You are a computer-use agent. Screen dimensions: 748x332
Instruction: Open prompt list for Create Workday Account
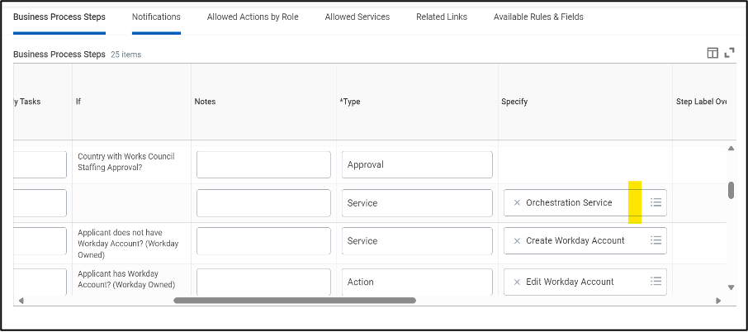pos(656,240)
